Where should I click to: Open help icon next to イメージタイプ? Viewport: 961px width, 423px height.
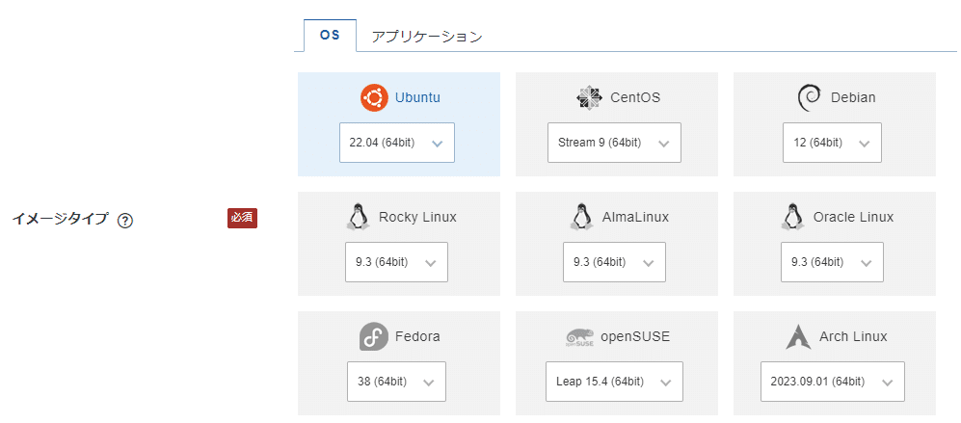125,221
